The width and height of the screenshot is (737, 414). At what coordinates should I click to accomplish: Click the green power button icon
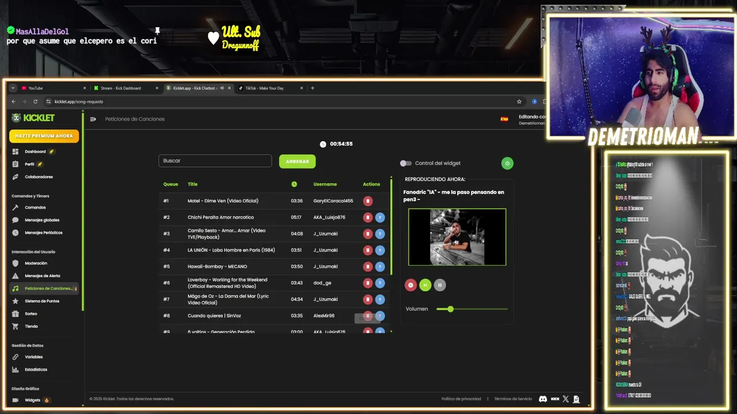point(507,163)
